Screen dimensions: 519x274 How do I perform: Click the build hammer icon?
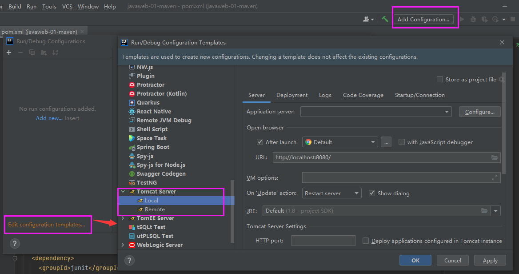(x=385, y=19)
